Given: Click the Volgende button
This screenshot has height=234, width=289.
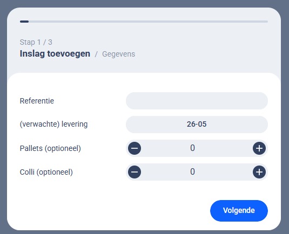Looking at the screenshot, I should point(239,211).
